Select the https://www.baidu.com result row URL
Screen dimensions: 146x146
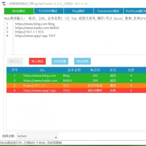(40, 81)
